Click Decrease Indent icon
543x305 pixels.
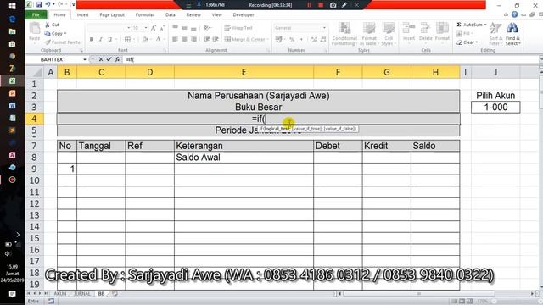[x=206, y=40]
